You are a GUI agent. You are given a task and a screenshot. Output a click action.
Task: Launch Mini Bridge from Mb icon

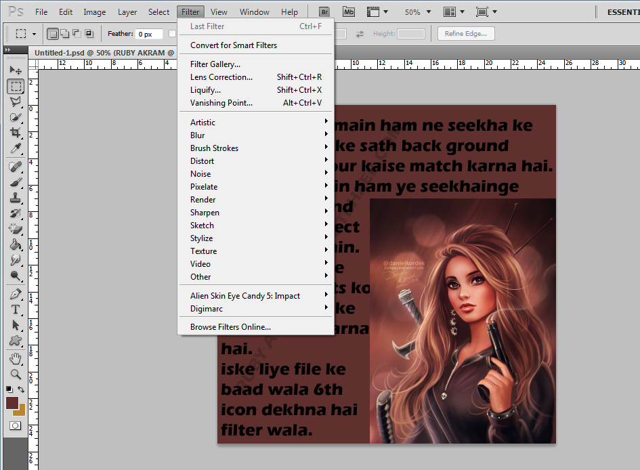[349, 12]
